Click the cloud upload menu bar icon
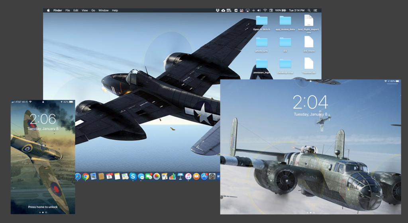The image size is (408, 223). coord(223,10)
